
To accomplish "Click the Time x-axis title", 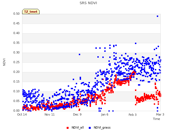I will (x=156, y=119).
